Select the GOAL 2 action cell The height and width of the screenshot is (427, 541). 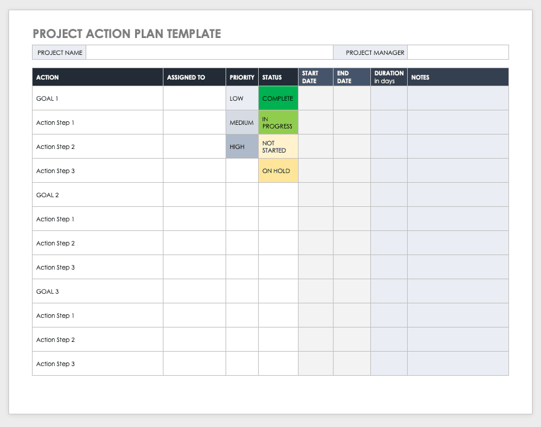pyautogui.click(x=97, y=195)
